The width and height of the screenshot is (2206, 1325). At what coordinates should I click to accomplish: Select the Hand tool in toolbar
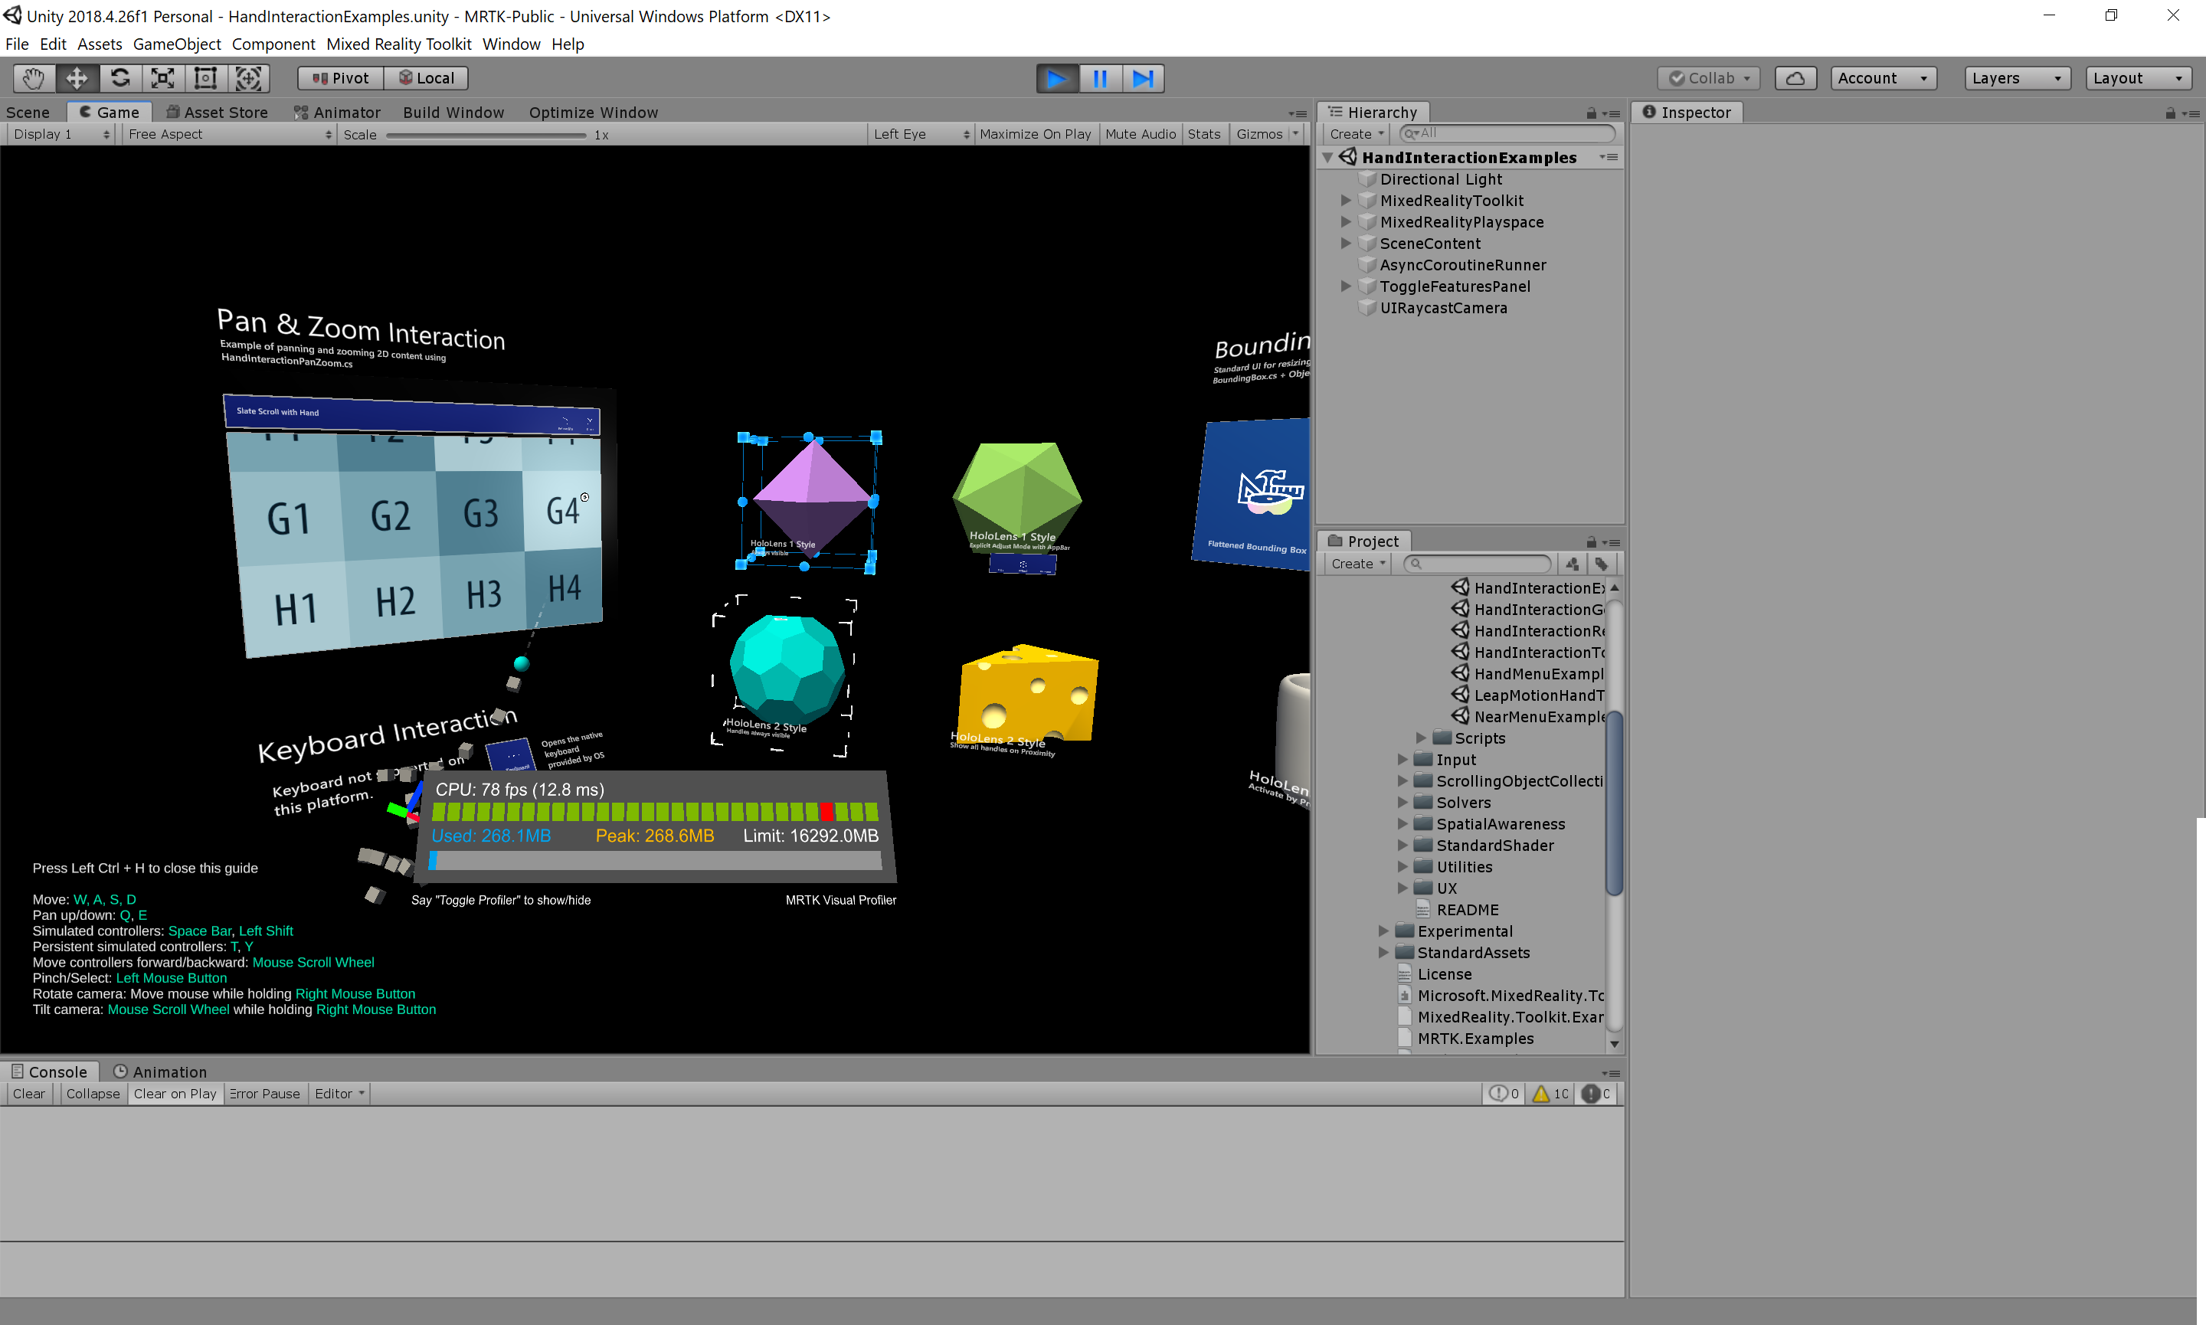(34, 77)
